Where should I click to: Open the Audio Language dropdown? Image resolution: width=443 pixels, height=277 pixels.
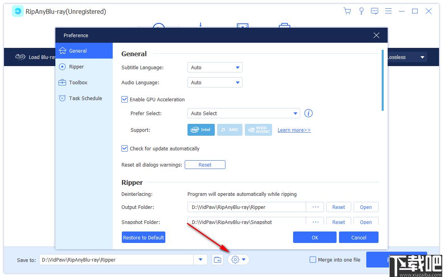point(215,83)
